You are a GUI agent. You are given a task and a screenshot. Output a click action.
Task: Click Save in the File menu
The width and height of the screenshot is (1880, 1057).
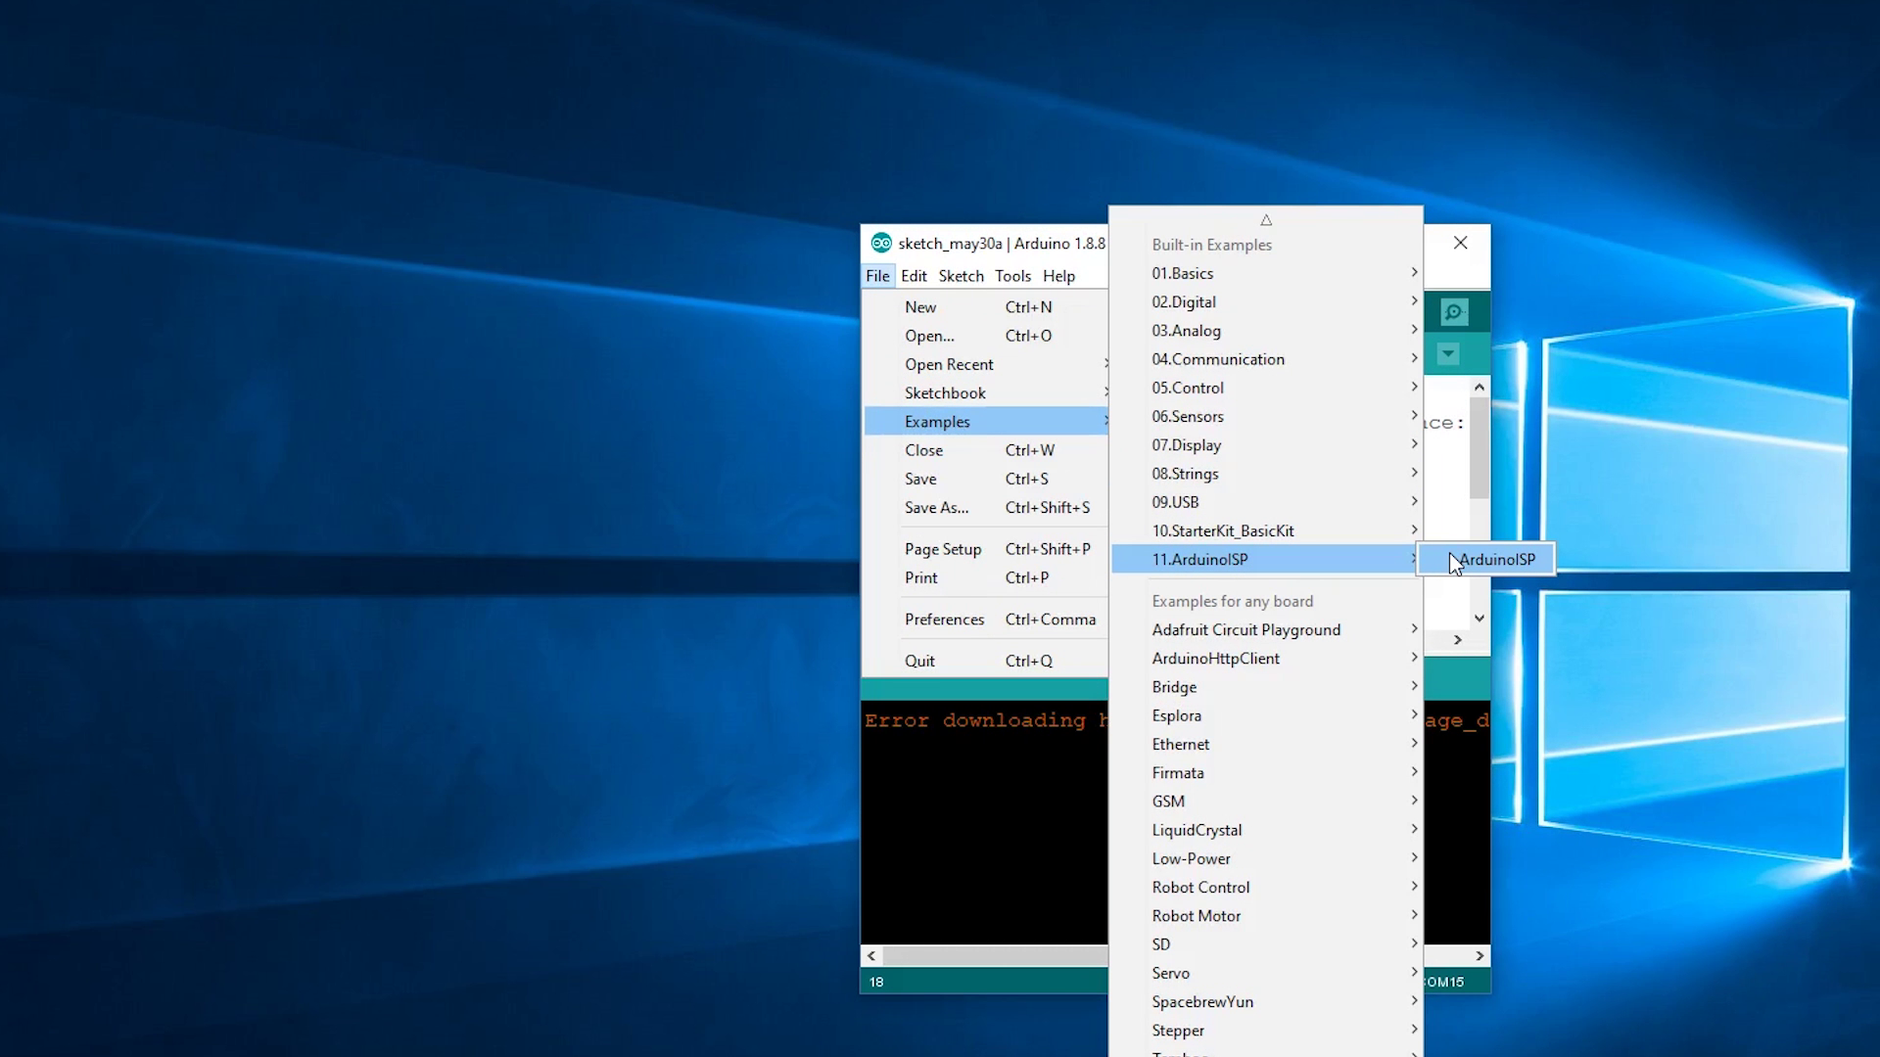[x=986, y=479]
